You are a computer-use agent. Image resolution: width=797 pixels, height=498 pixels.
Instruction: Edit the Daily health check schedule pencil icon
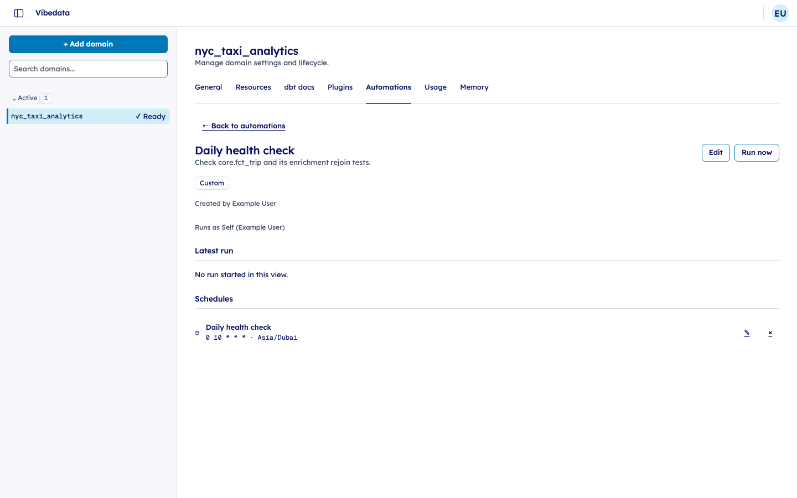(747, 333)
